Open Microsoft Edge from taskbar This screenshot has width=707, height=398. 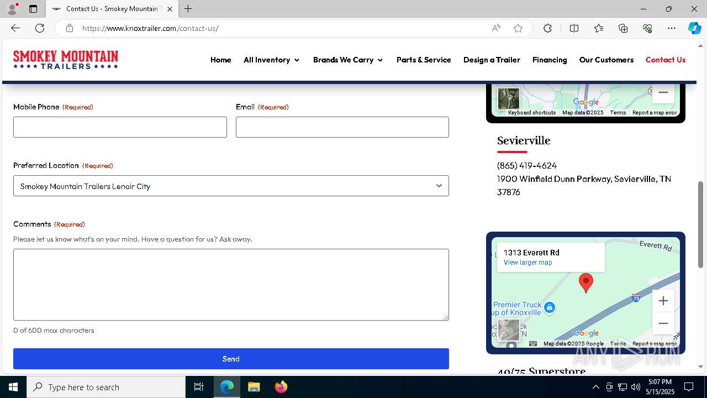point(227,387)
